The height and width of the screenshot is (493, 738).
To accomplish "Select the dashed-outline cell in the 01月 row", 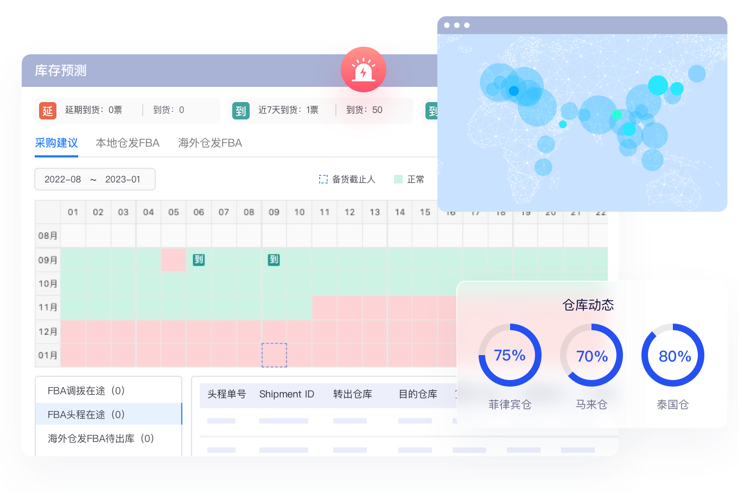I will (274, 355).
